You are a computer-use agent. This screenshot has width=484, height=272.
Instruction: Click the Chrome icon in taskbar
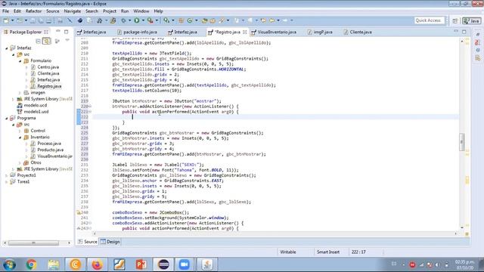coord(31,264)
